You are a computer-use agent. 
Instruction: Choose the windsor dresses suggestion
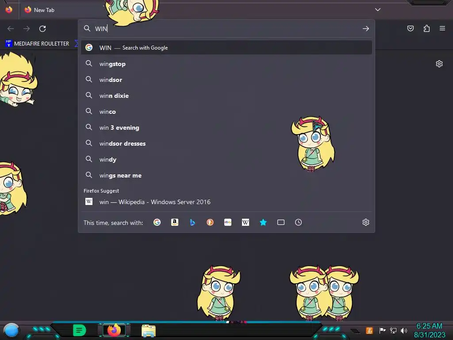click(226, 143)
